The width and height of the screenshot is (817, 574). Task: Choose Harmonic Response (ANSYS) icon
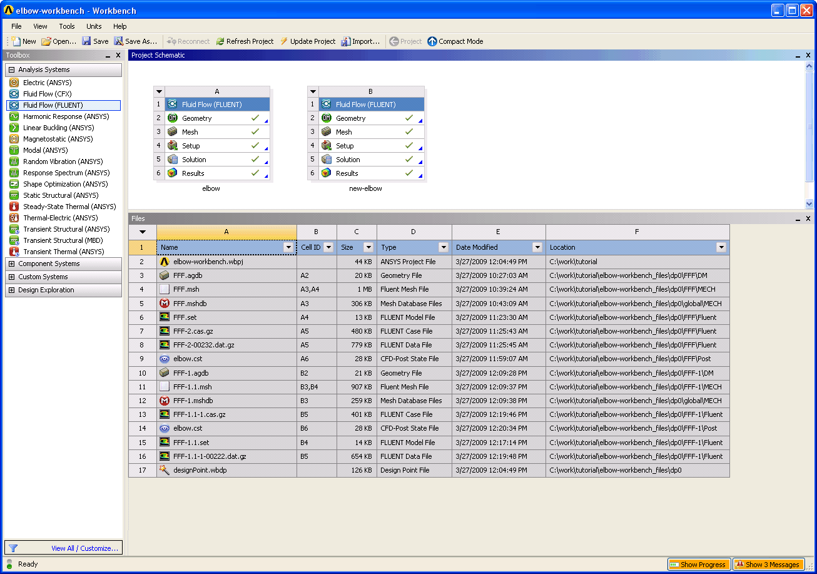coord(14,116)
